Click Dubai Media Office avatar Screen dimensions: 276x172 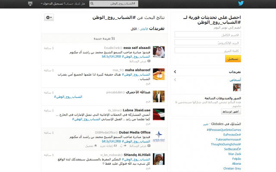point(159,137)
